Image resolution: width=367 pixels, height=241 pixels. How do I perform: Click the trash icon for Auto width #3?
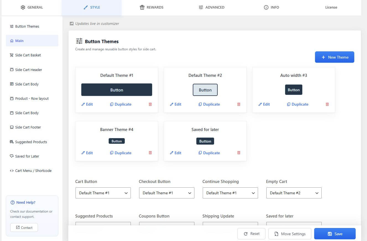click(x=327, y=104)
